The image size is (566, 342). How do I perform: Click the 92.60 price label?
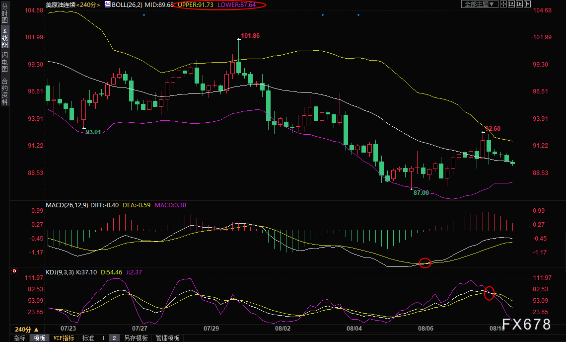[493, 129]
